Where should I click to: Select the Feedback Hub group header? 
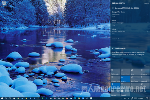[x=119, y=49]
